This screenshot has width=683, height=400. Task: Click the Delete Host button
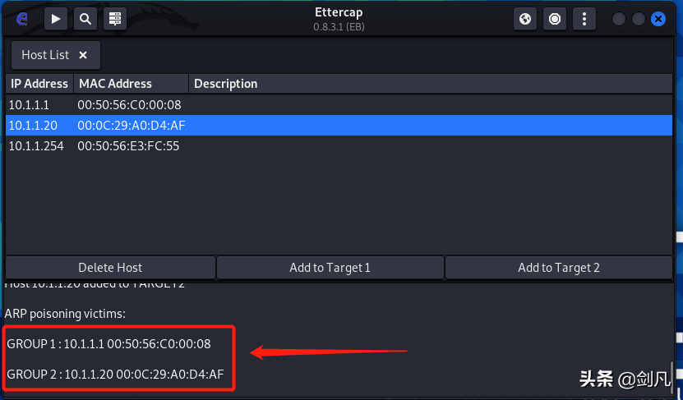pyautogui.click(x=110, y=267)
